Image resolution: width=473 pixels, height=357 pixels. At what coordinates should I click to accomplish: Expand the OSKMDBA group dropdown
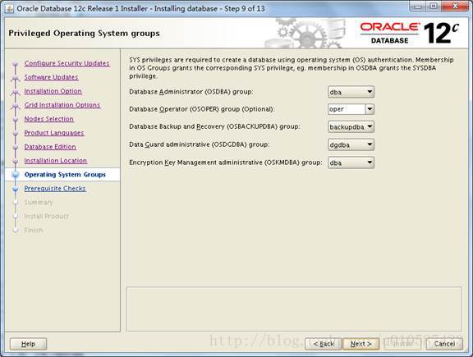pyautogui.click(x=351, y=162)
